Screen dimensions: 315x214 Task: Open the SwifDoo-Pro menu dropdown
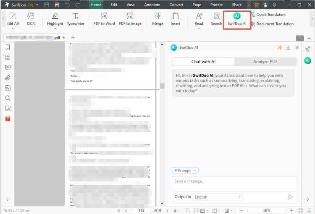[37, 5]
